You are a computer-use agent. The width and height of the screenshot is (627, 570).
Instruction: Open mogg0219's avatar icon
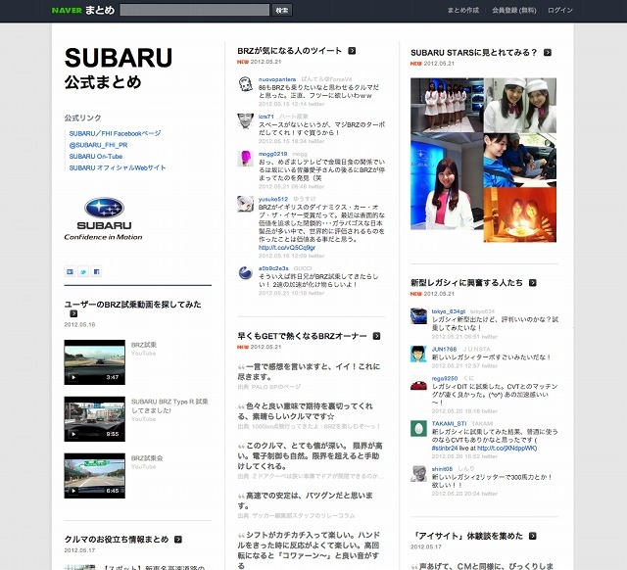pyautogui.click(x=245, y=159)
